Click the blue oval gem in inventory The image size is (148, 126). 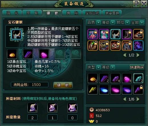[104, 90]
